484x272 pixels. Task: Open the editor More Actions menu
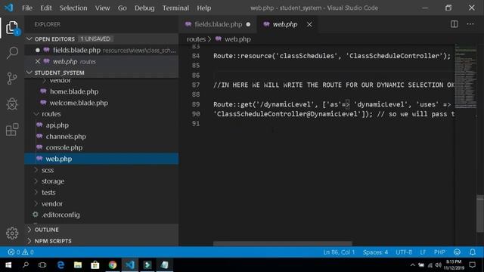470,24
